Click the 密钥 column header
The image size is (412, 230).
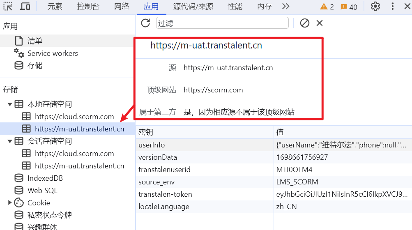pyautogui.click(x=205, y=132)
